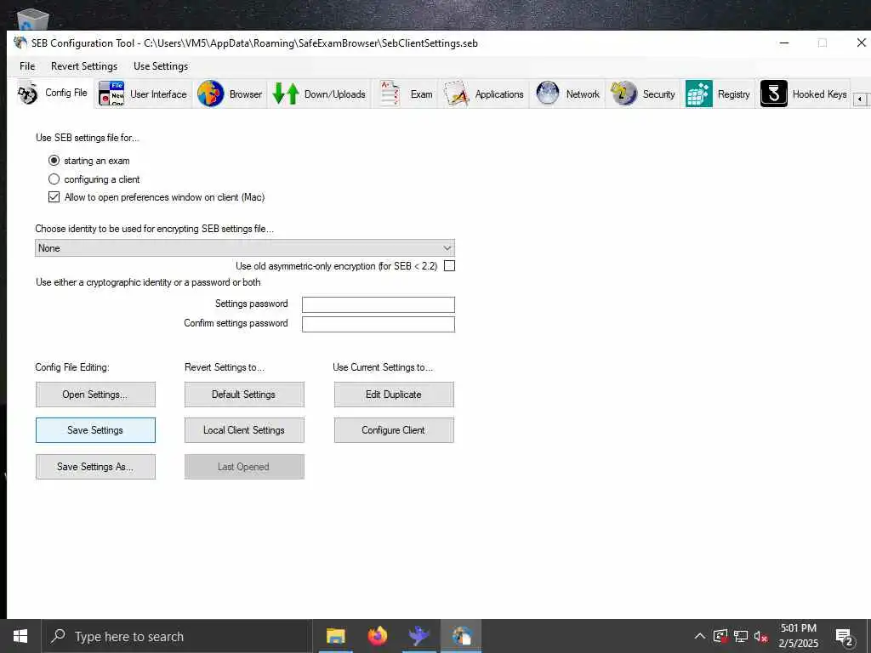Switch to the Security tab
This screenshot has width=871, height=653.
tap(643, 94)
